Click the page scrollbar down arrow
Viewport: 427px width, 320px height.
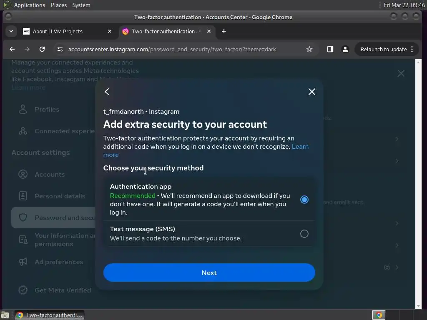(419, 306)
